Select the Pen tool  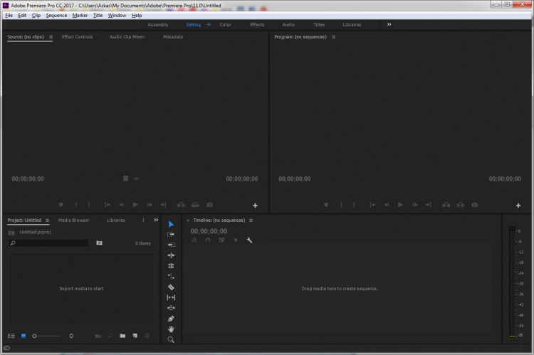pyautogui.click(x=171, y=319)
